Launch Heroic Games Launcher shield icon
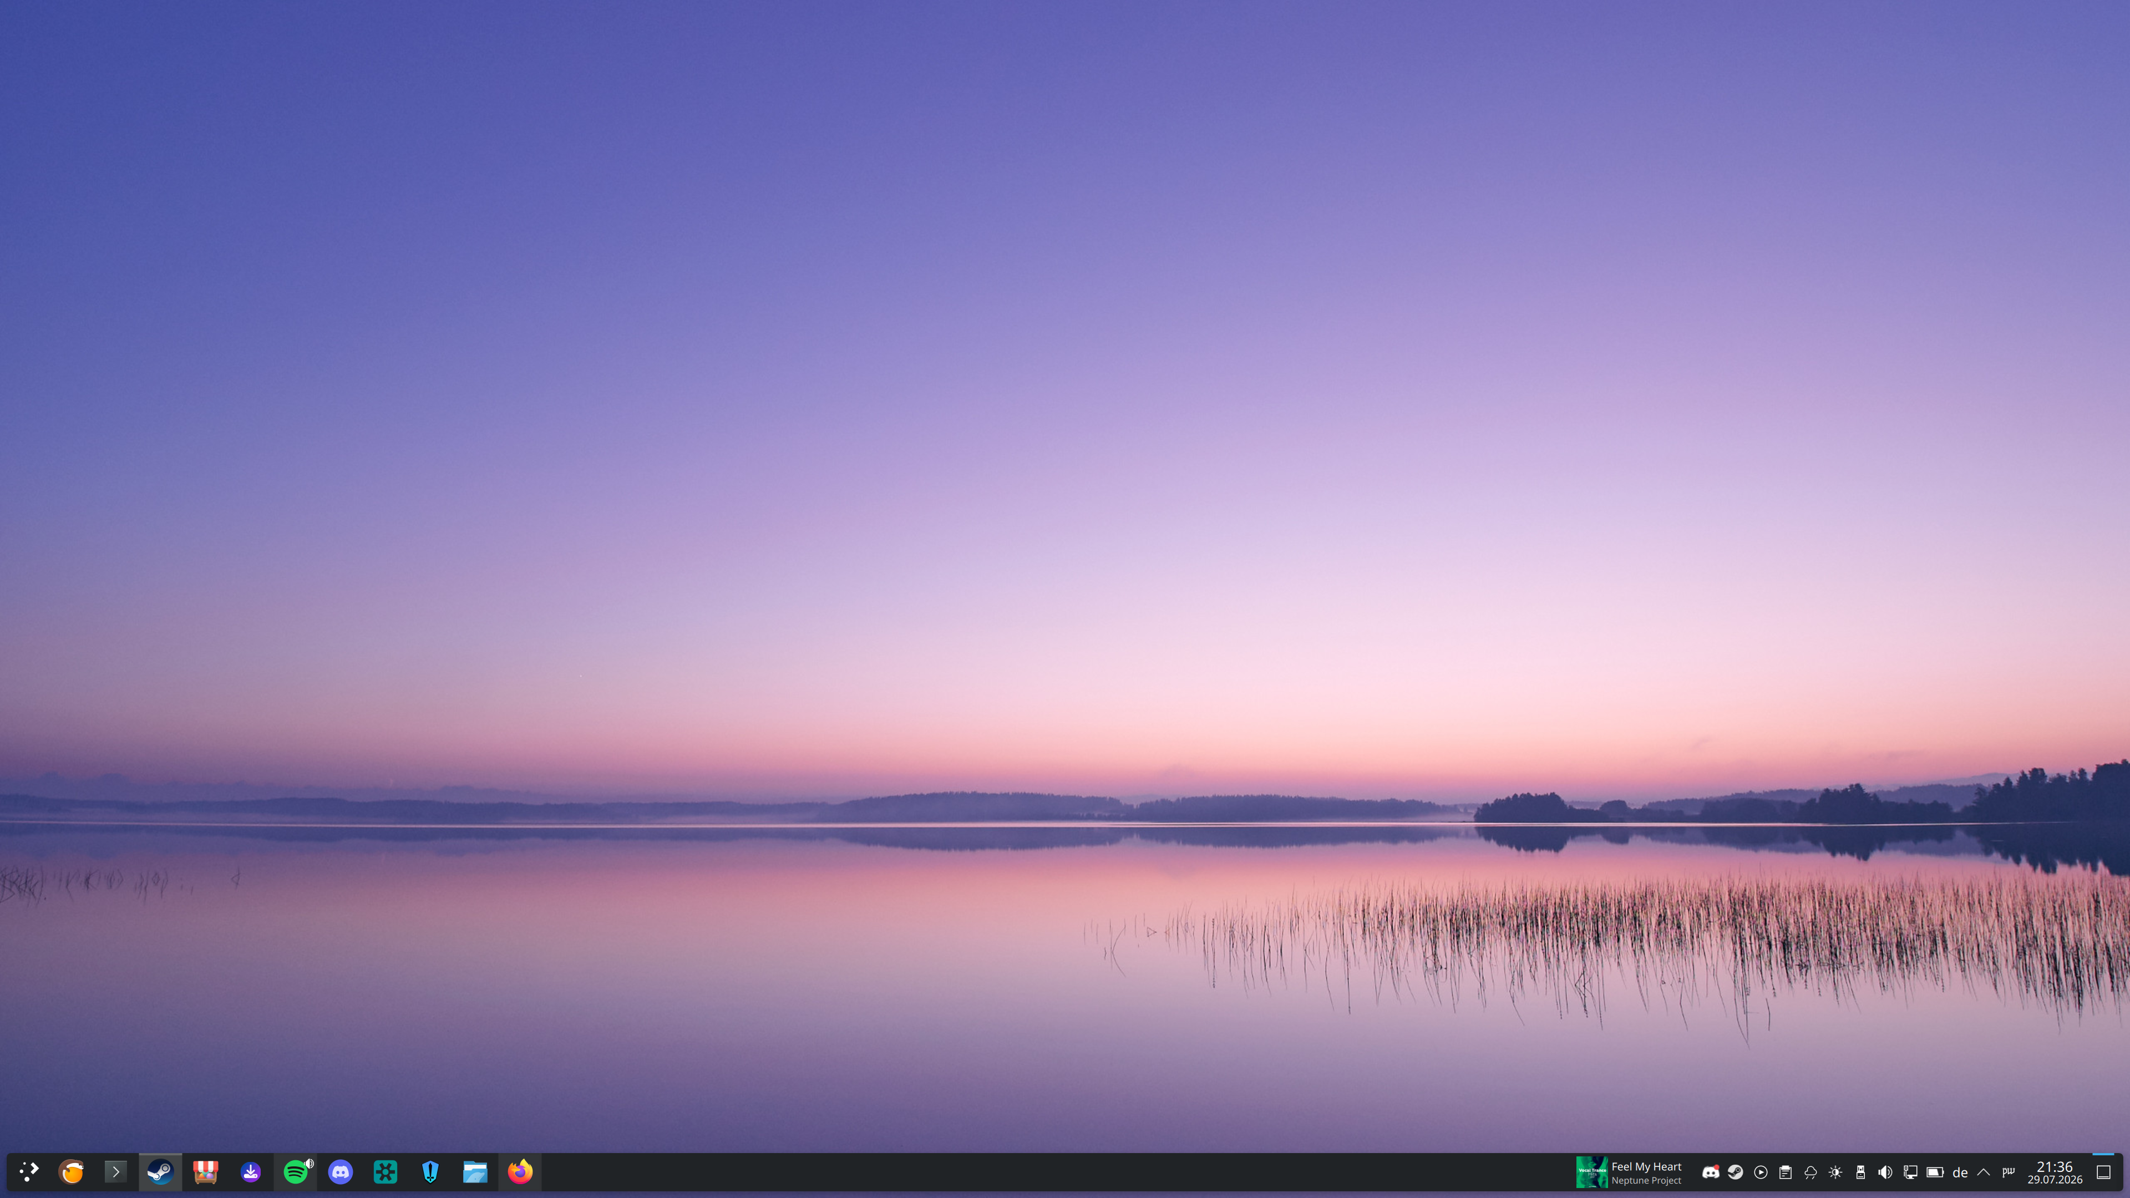The image size is (2130, 1198). (430, 1171)
